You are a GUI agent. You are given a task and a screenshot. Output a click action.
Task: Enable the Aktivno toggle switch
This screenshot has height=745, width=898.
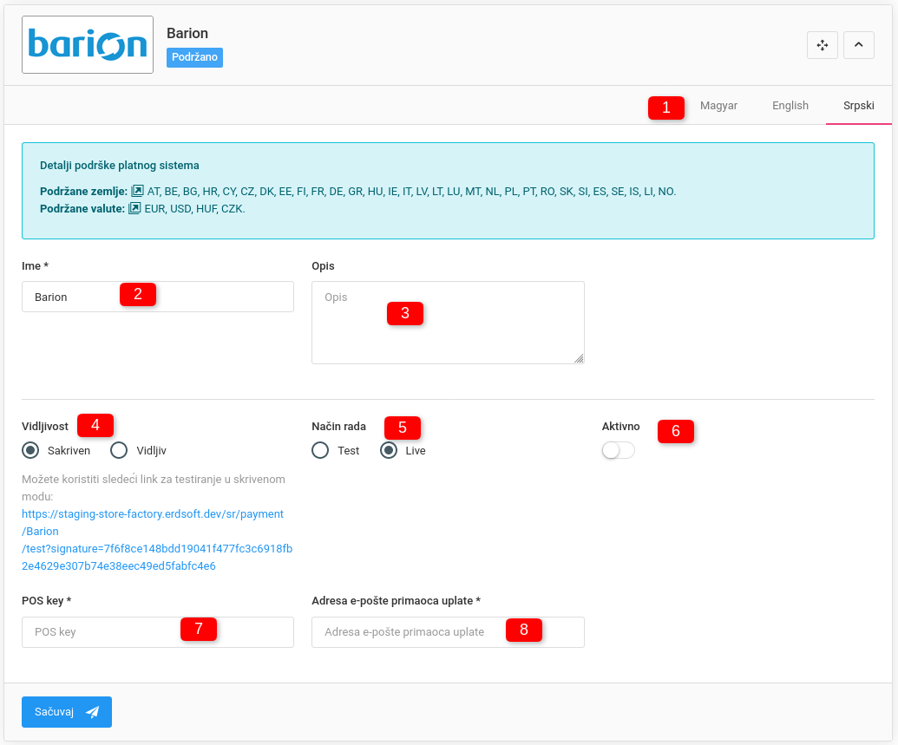[618, 451]
